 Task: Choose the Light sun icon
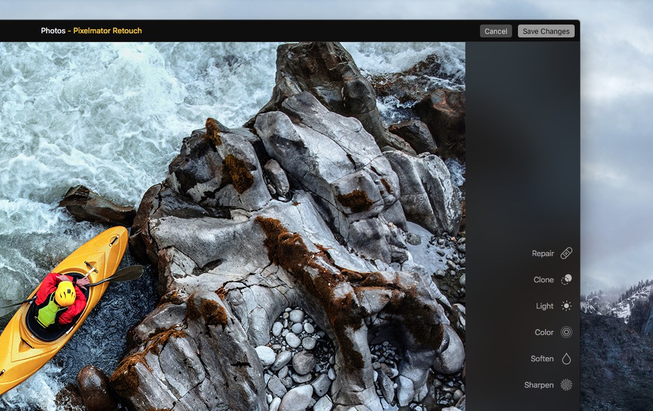pyautogui.click(x=566, y=306)
